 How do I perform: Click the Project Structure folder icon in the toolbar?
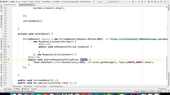tap(149, 2)
